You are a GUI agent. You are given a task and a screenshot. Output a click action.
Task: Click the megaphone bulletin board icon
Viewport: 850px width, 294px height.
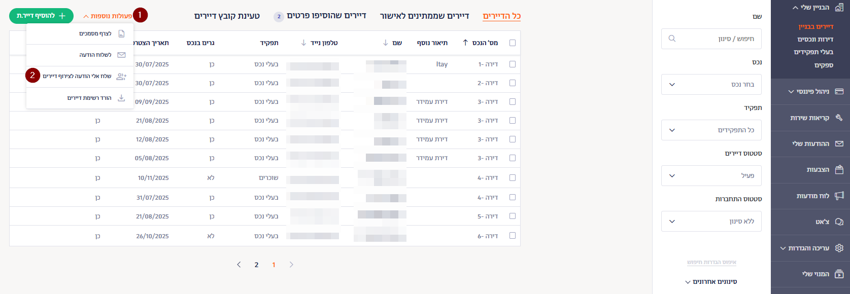tap(839, 196)
